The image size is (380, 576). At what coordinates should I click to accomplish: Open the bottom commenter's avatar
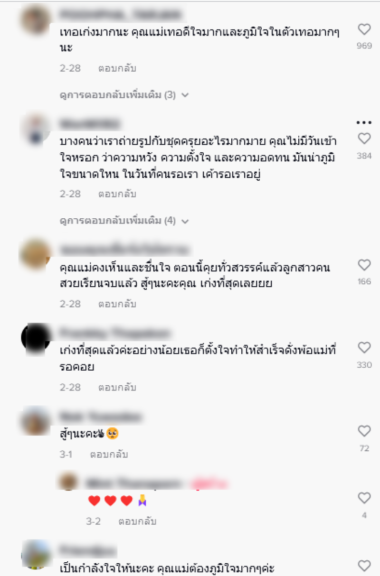tap(36, 554)
